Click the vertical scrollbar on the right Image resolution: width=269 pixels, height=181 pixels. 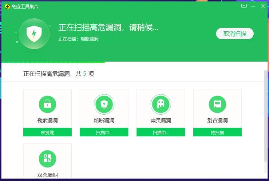coord(266,112)
